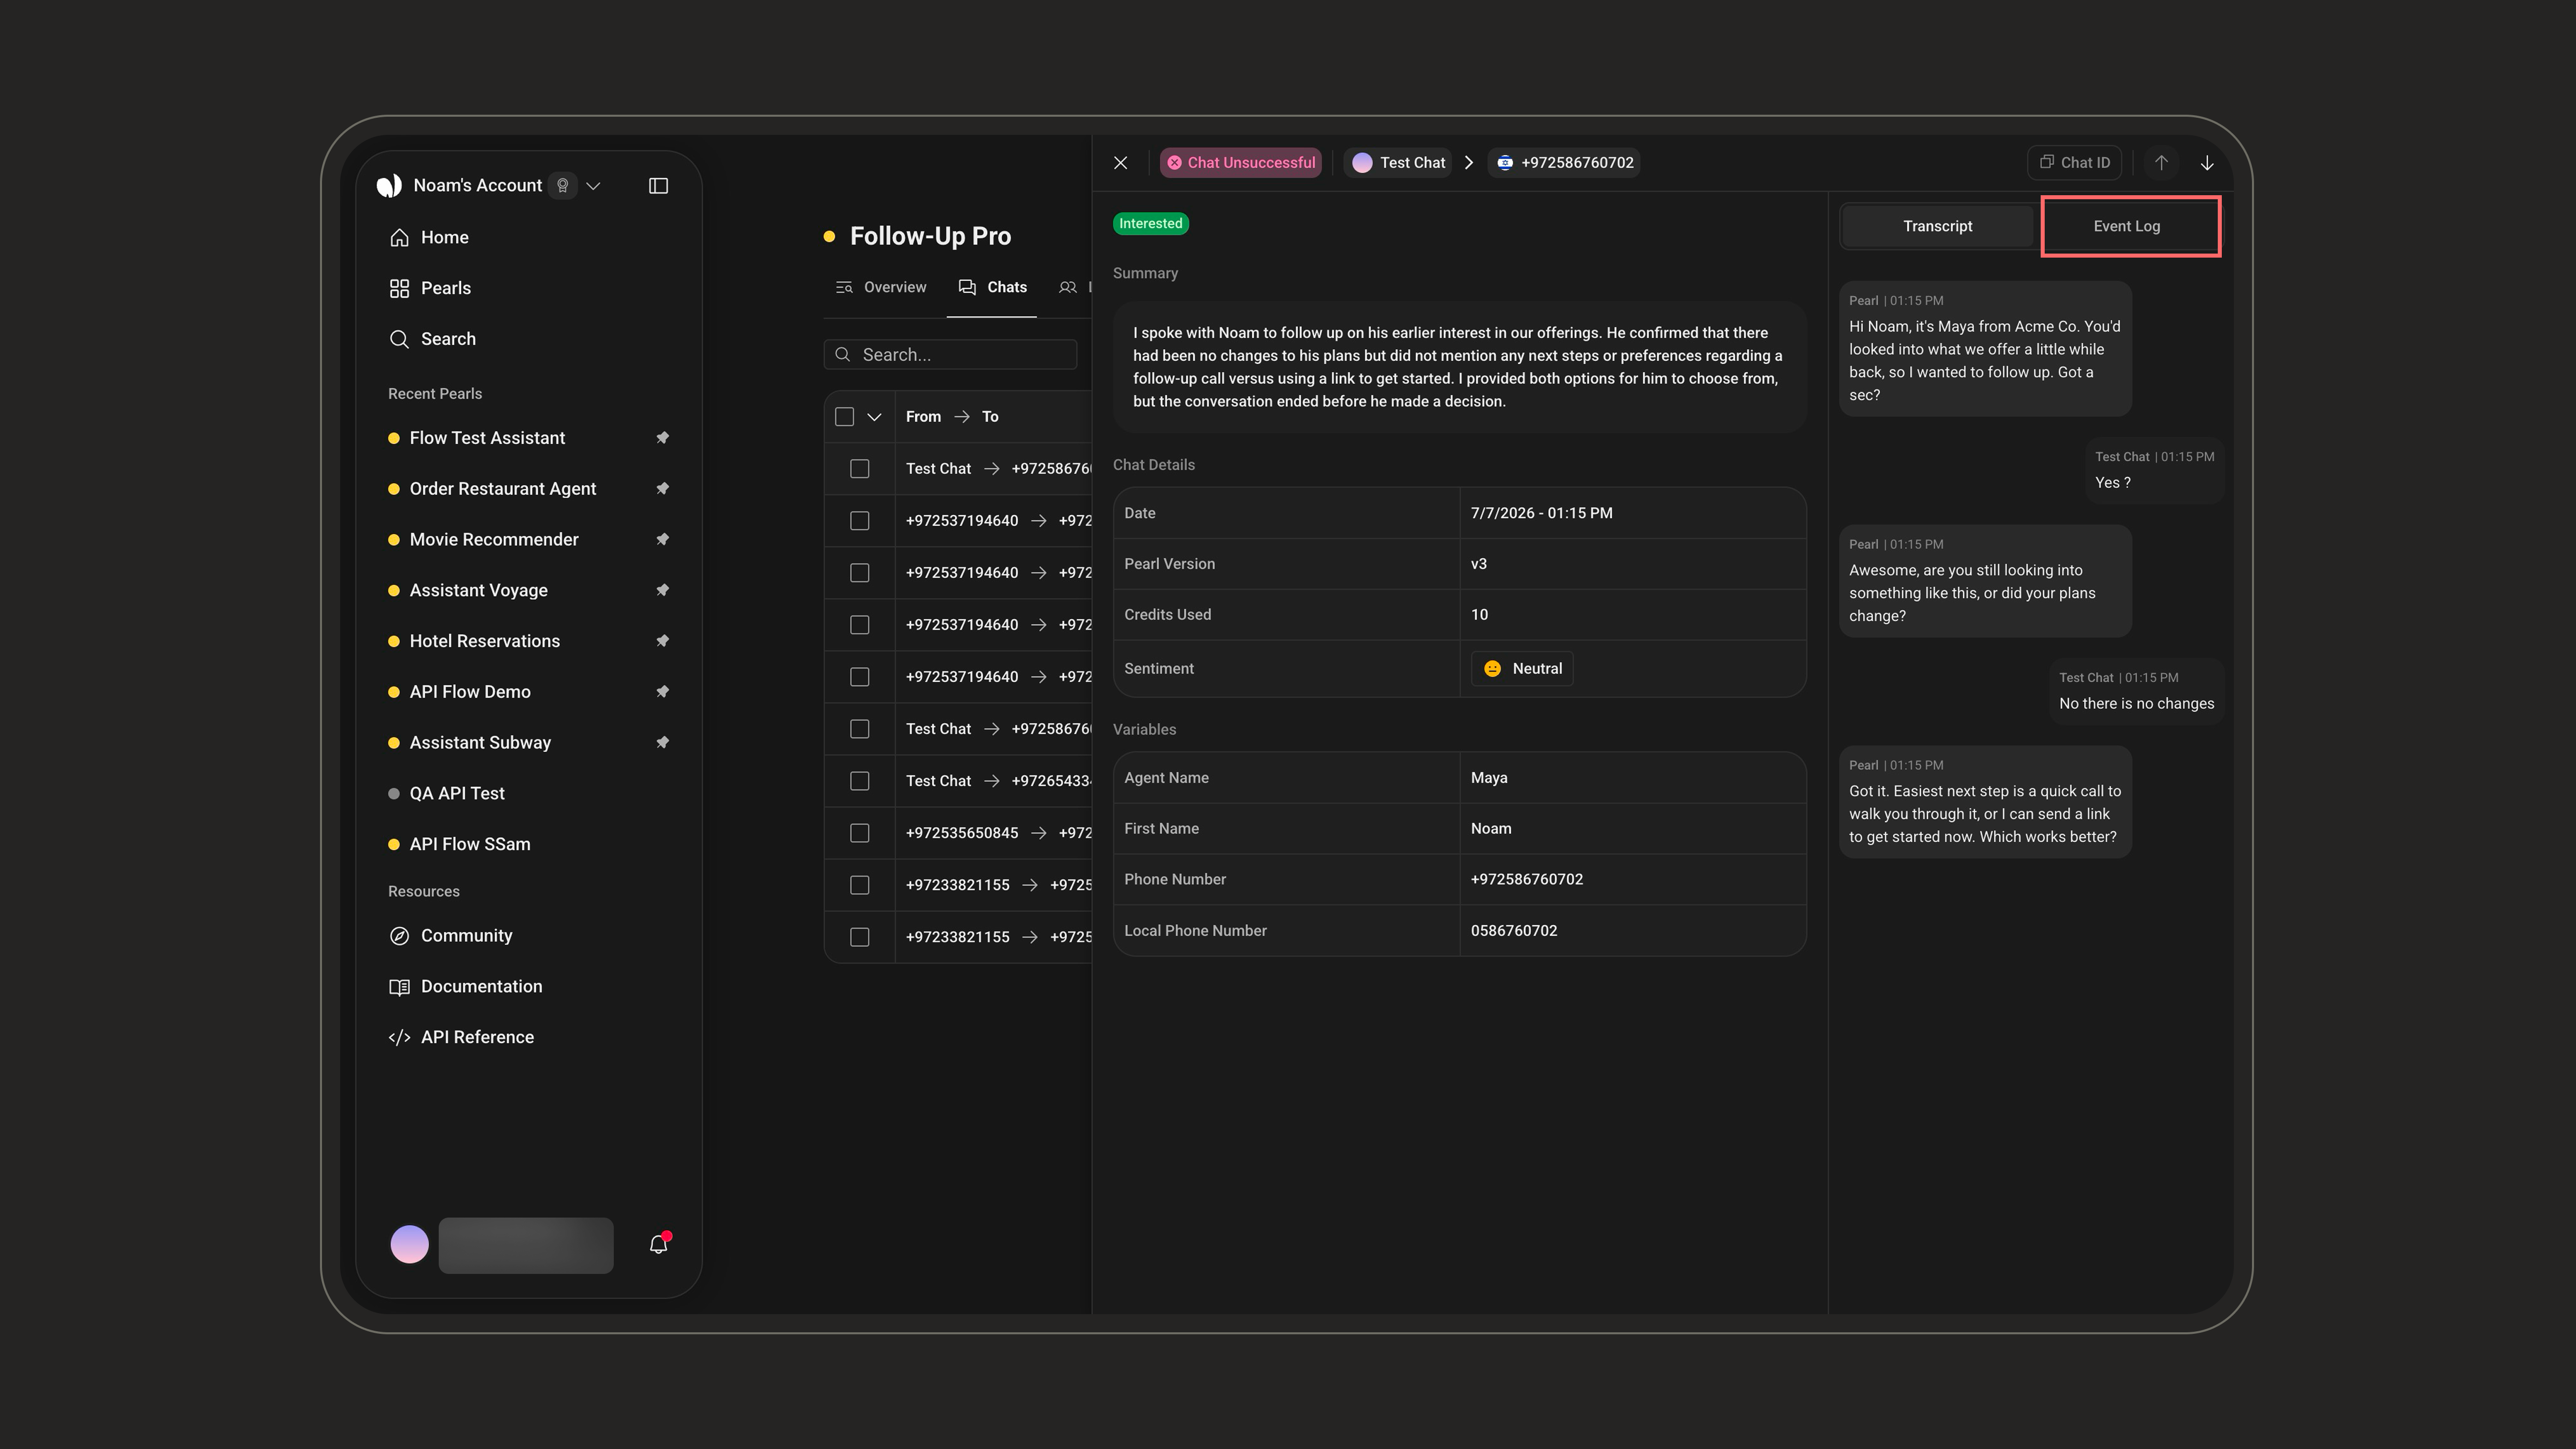The height and width of the screenshot is (1449, 2576).
Task: Click the Test Chat breadcrumb chip
Action: coord(1398,163)
